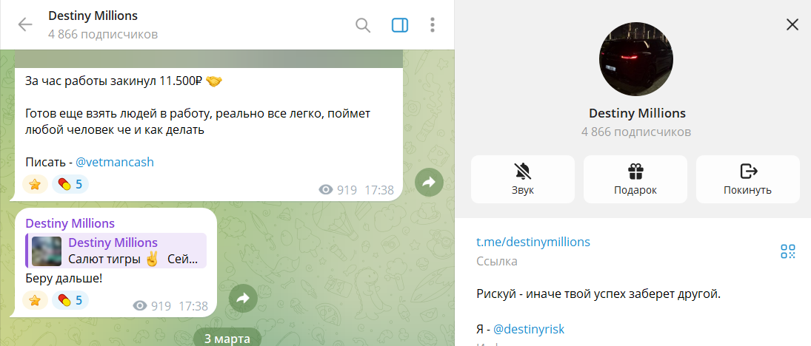Toggle star reaction on the first post
The image size is (811, 346).
tap(35, 184)
